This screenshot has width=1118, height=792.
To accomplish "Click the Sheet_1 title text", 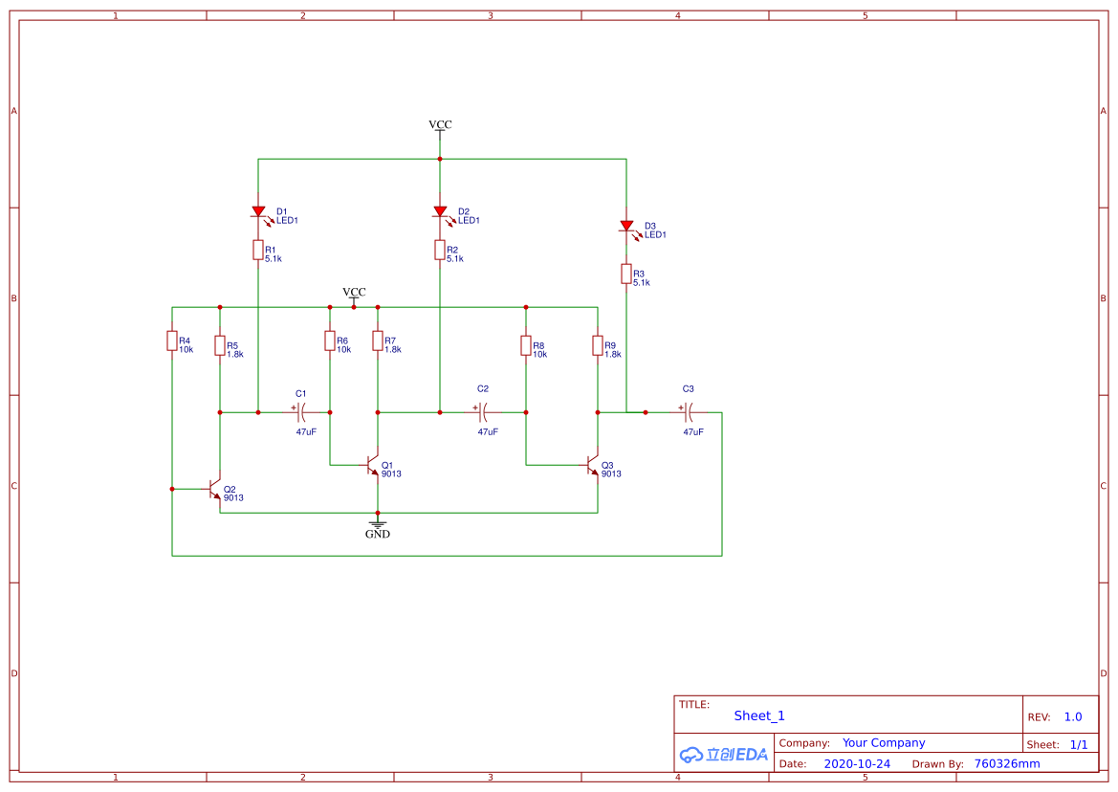I will point(759,715).
